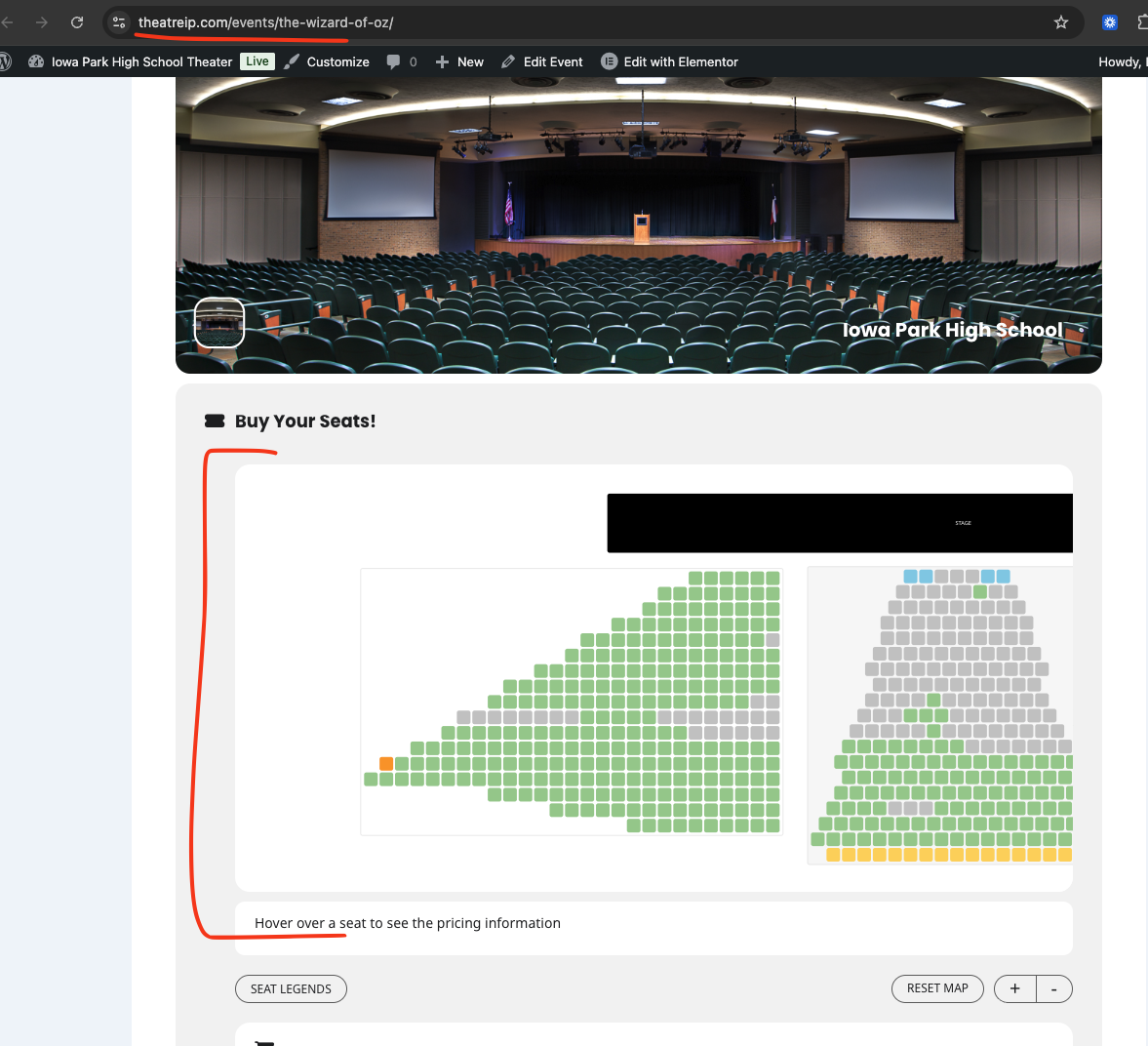Click the blue extension icon in toolbar
This screenshot has height=1046, width=1148.
point(1110,22)
